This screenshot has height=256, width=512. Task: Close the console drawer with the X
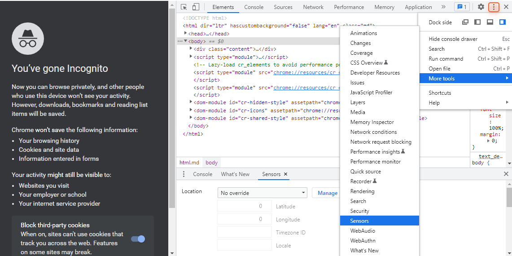(506, 174)
